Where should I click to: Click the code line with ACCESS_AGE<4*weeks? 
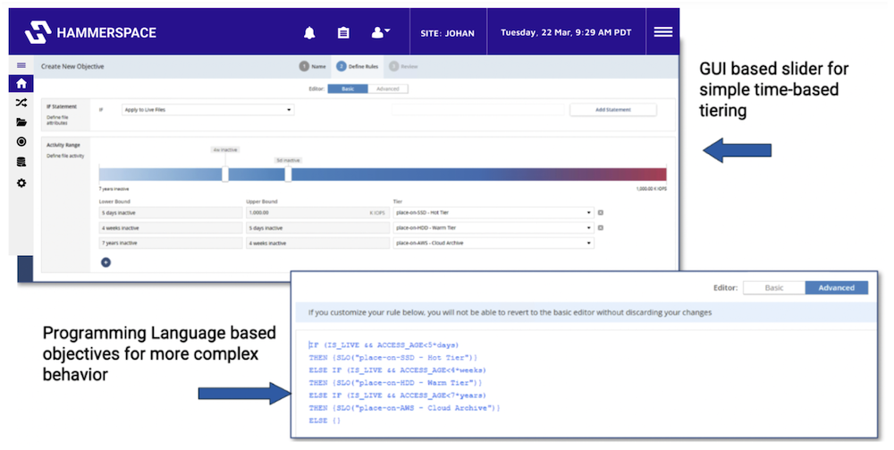(x=398, y=370)
